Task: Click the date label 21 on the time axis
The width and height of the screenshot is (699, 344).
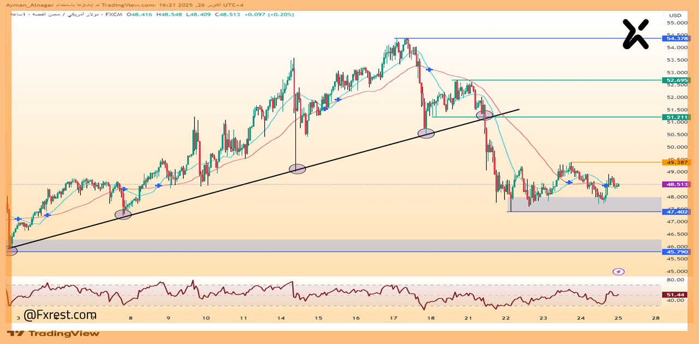Action: coord(468,318)
